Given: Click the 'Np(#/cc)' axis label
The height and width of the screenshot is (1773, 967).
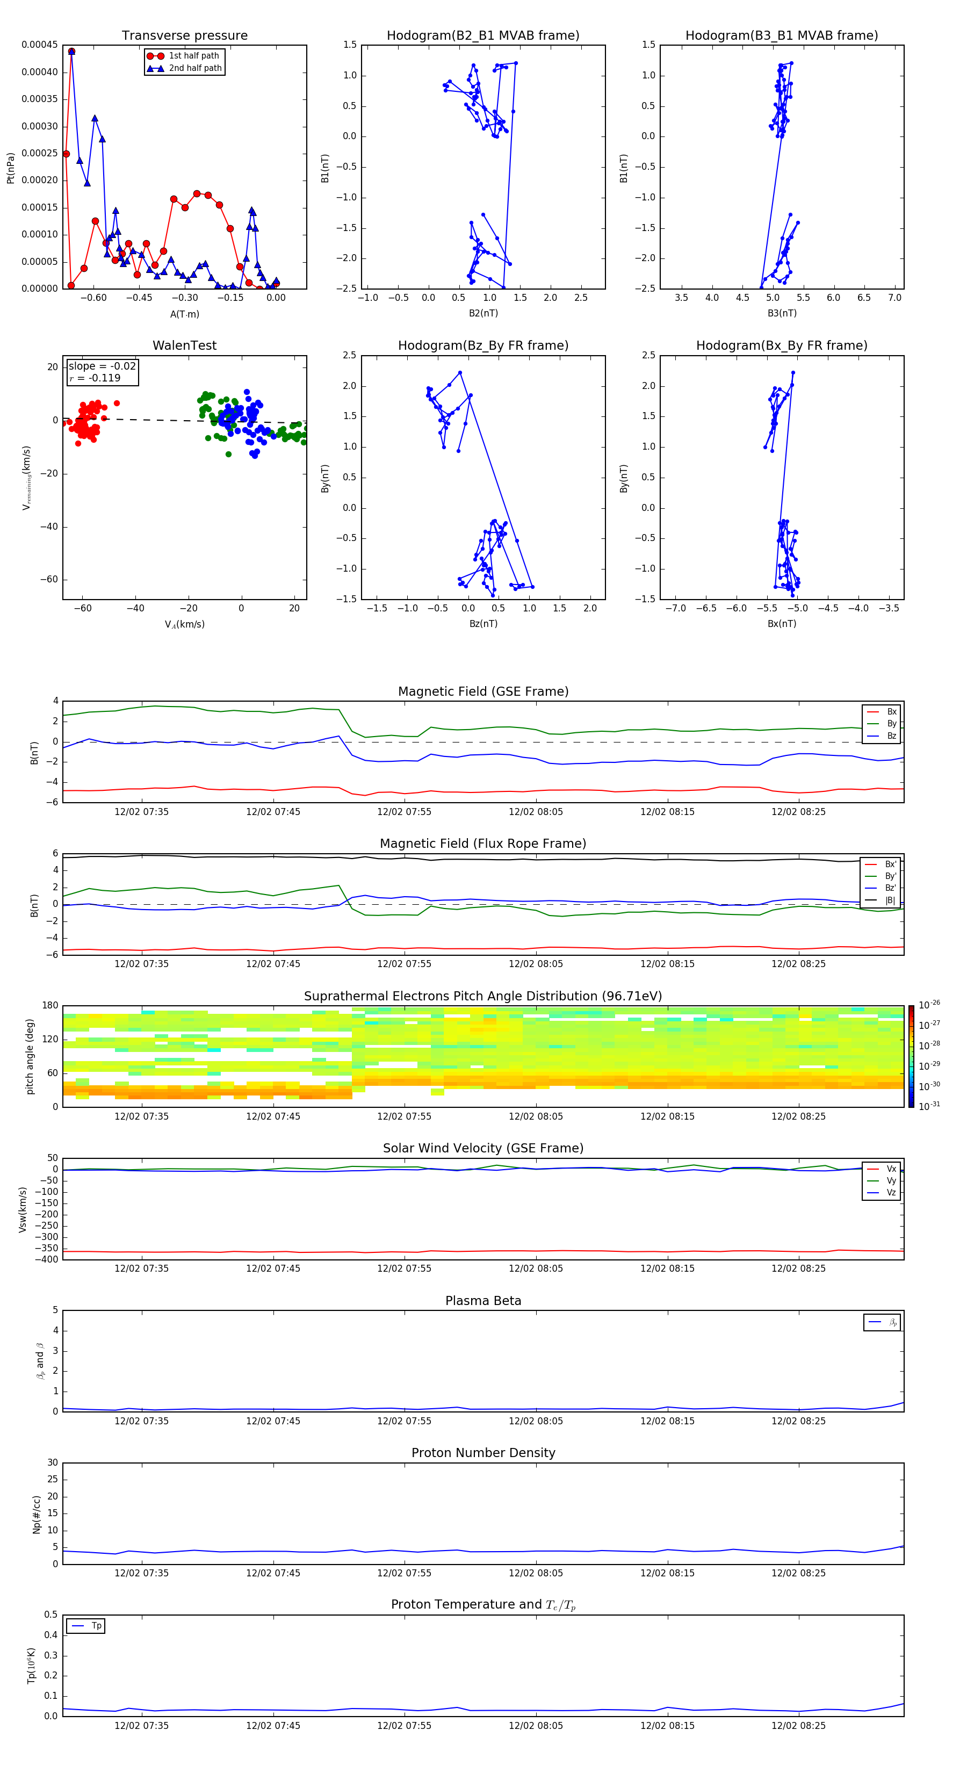Looking at the screenshot, I should (x=37, y=1514).
